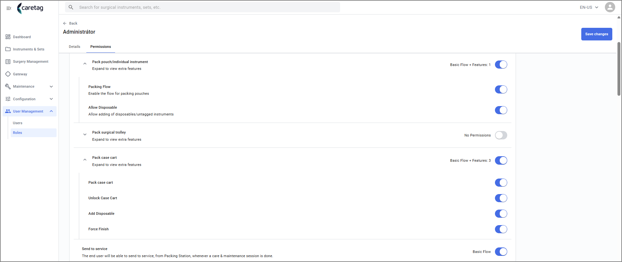
Task: Click the Maintenance sidebar label
Action: (24, 86)
